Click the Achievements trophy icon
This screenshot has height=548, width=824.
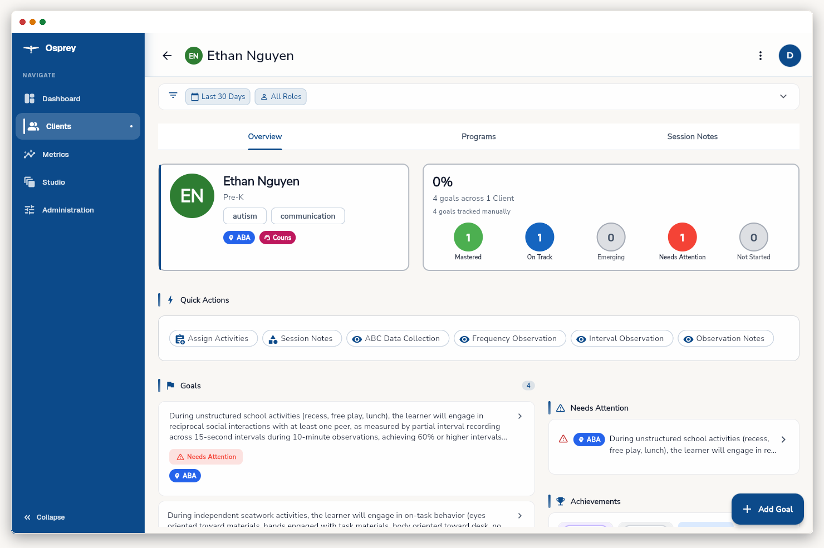click(561, 501)
